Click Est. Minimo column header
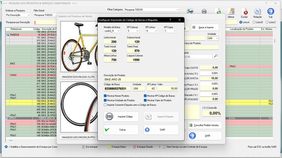 pyautogui.click(x=266, y=29)
